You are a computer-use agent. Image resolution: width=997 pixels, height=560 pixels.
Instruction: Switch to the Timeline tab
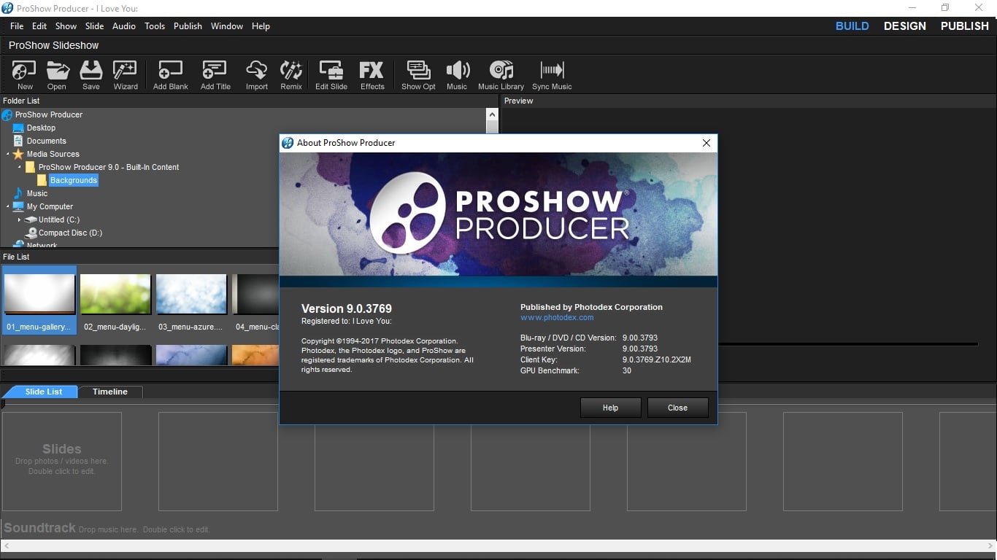pyautogui.click(x=109, y=392)
